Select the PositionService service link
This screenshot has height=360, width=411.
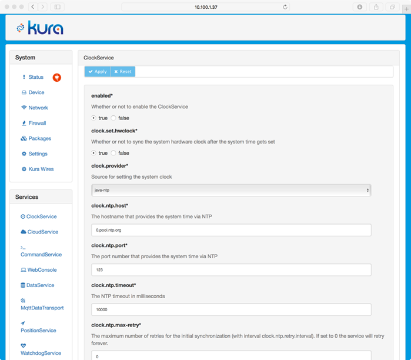[39, 331]
